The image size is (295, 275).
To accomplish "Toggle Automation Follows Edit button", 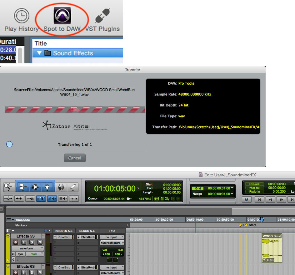I will tap(41, 199).
